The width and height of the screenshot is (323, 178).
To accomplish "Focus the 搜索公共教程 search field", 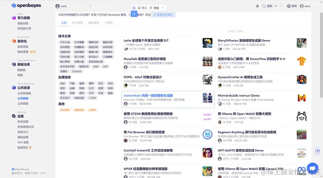I will (x=268, y=31).
